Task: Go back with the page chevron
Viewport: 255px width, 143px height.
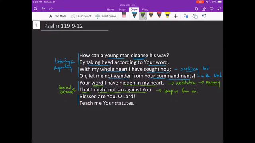Action: point(36,25)
